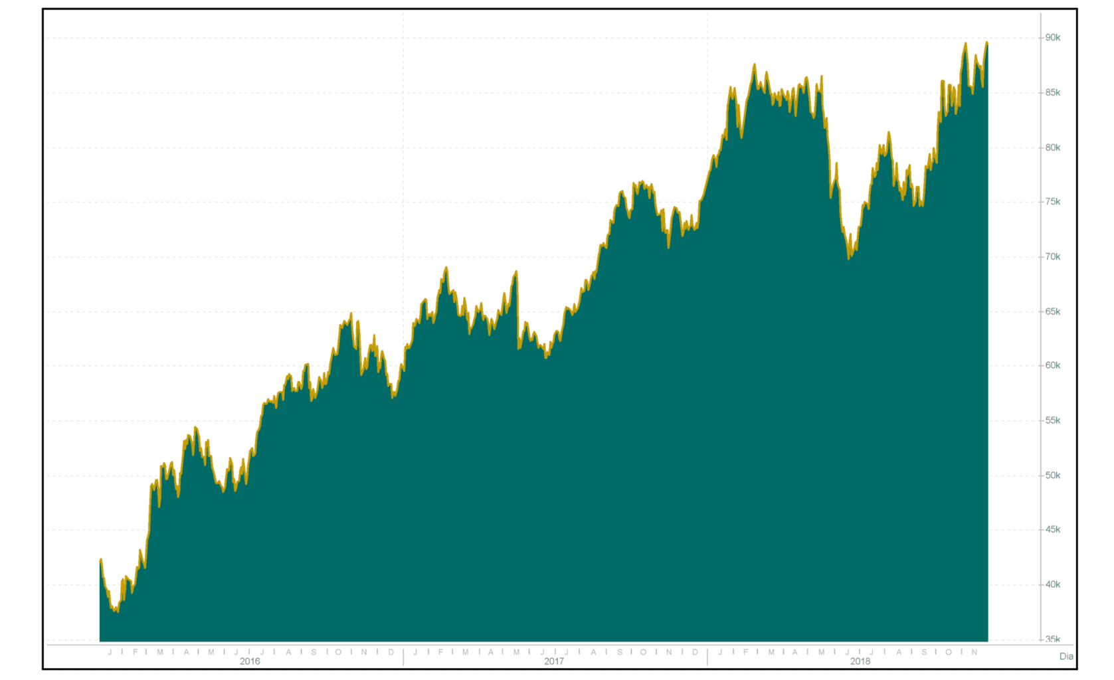Select the F month label above 2016
Screen dimensions: 1114x680
coord(135,652)
